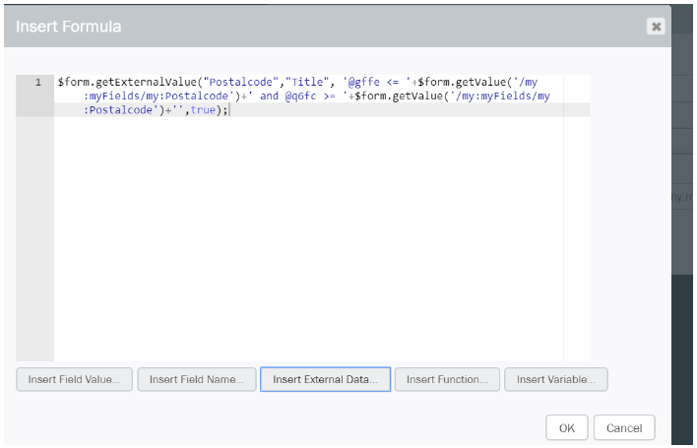Click the @qGfc filter text
The image size is (697, 448).
(x=301, y=96)
